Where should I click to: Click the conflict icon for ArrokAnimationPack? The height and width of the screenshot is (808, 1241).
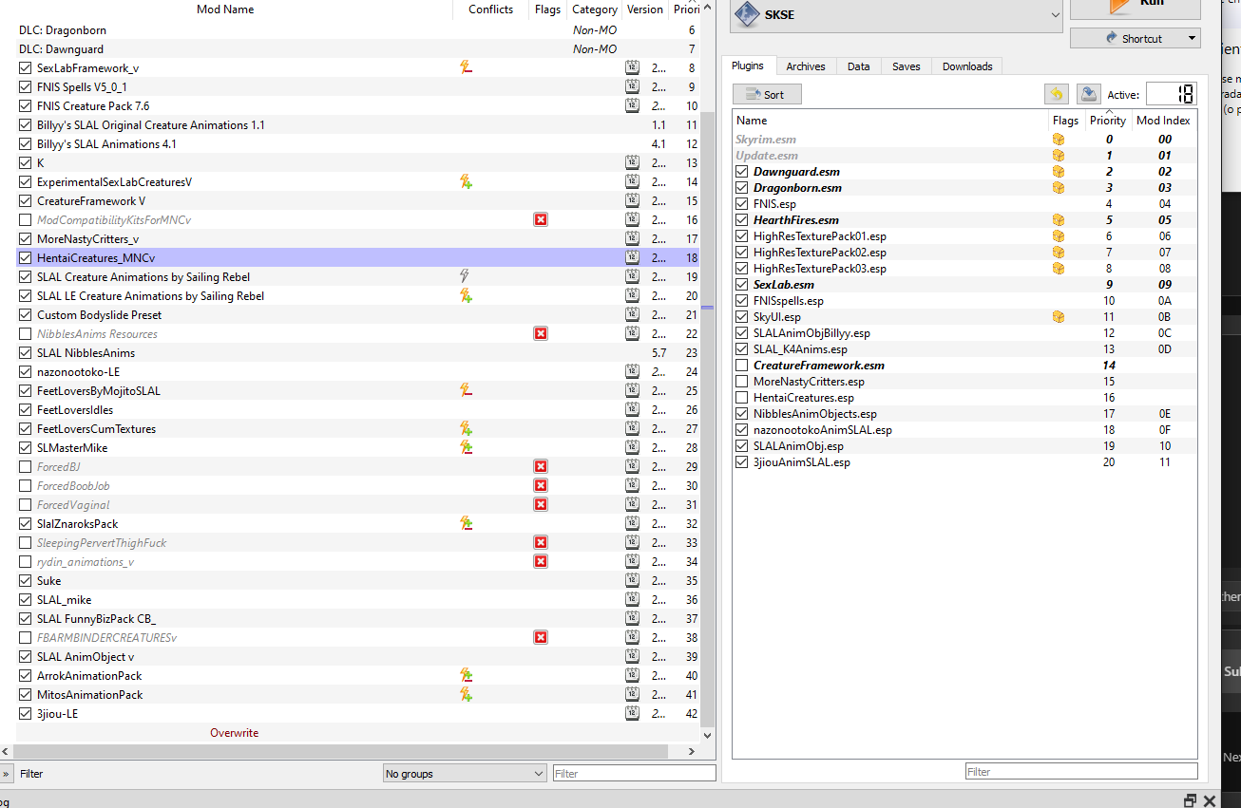pyautogui.click(x=466, y=675)
